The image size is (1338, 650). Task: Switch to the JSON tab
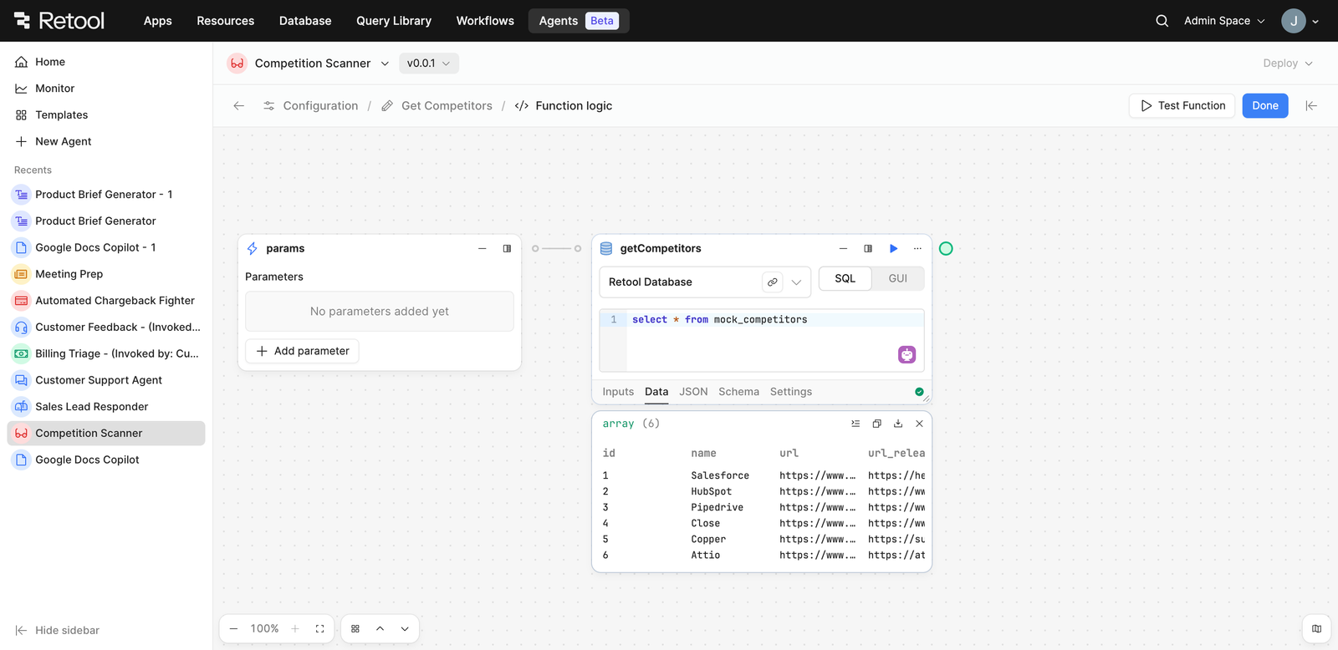(x=693, y=392)
